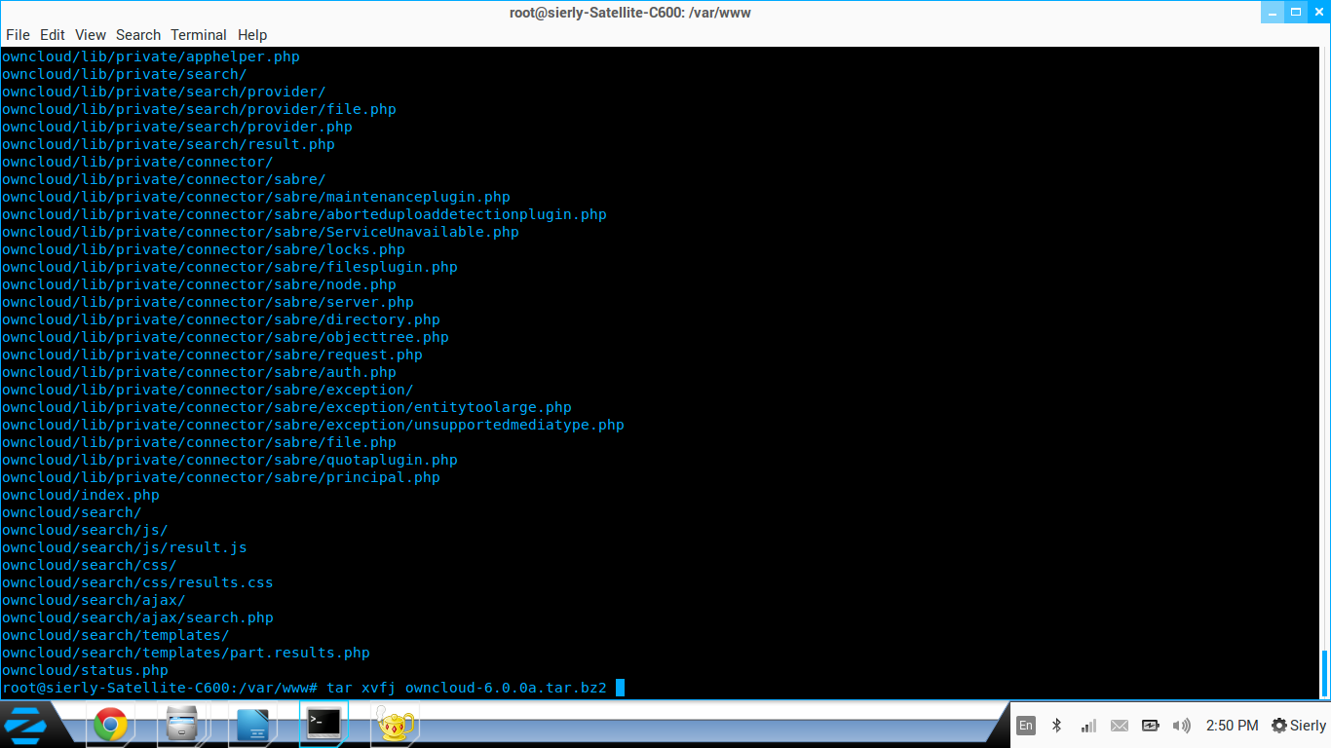Click the 'owncloud/lib/private/search/result.php' line
Screen dimensions: 1331x748
pos(169,144)
